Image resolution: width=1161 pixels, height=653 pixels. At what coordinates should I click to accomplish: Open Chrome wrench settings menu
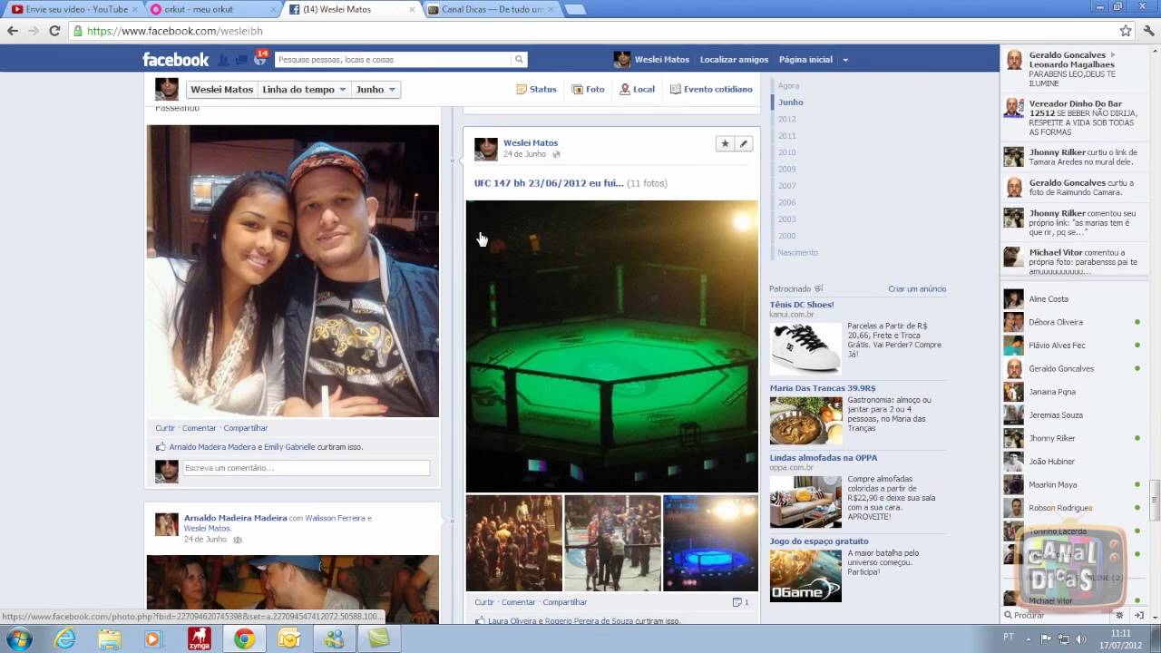[1147, 31]
